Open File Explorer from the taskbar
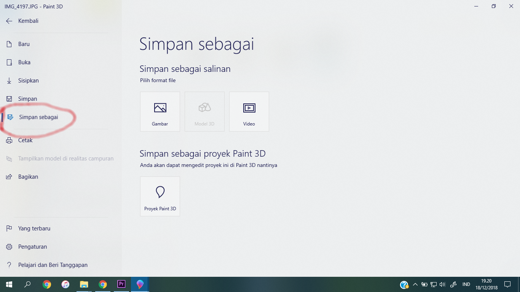 click(x=84, y=284)
